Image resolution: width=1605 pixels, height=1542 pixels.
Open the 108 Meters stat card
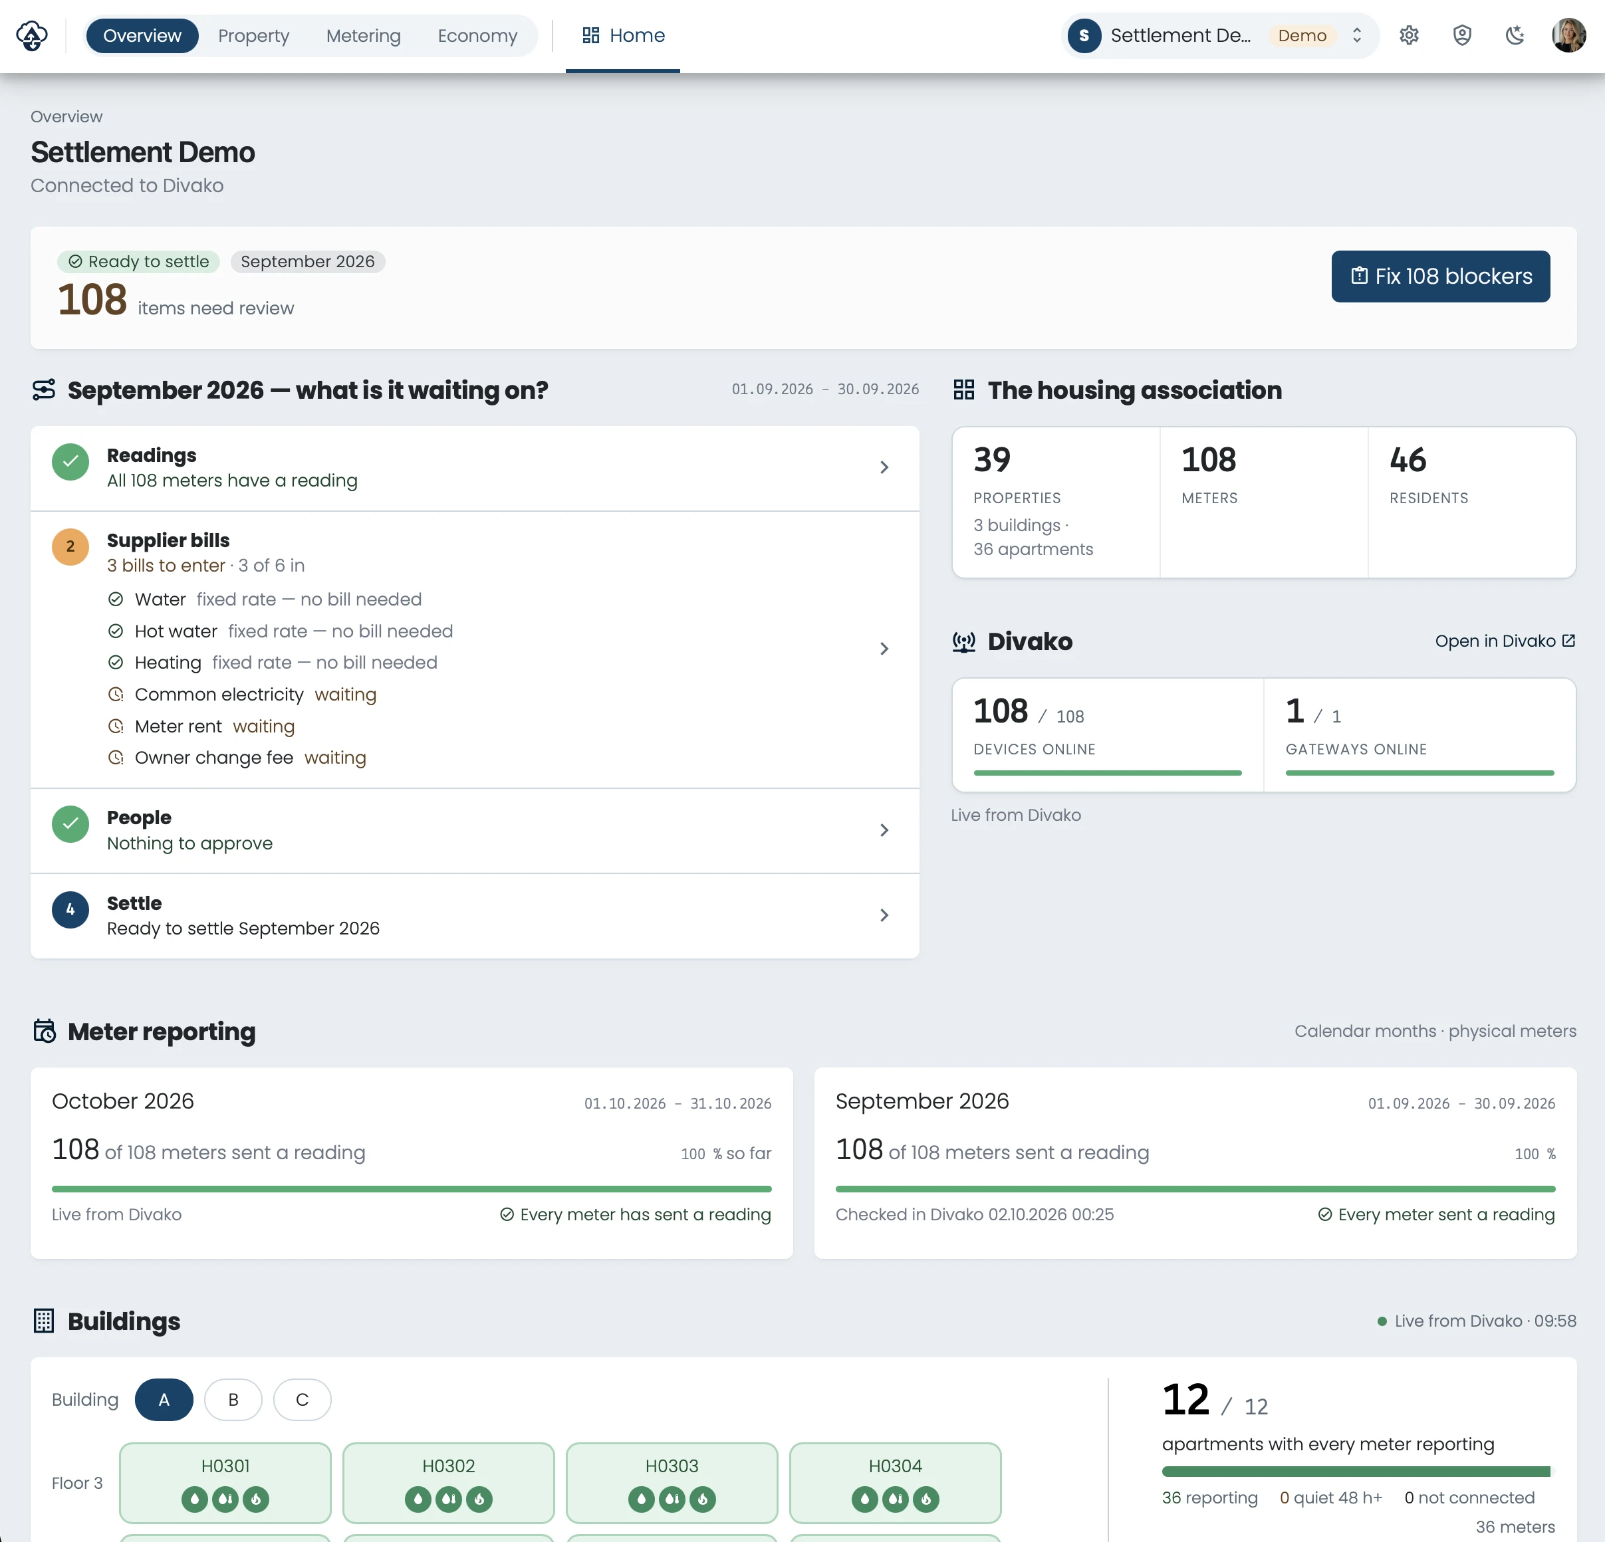[1263, 502]
